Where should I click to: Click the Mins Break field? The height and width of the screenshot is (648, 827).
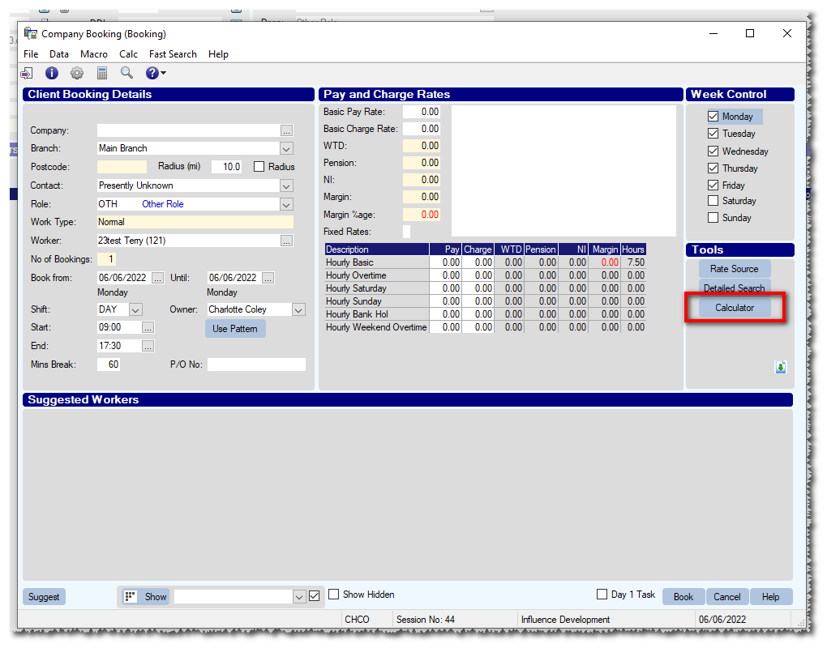coord(109,364)
